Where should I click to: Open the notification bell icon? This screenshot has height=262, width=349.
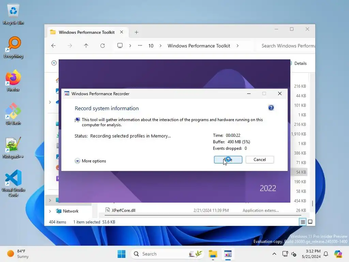[326, 254]
